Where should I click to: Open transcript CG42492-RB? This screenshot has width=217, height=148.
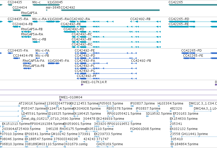[x=140, y=19]
